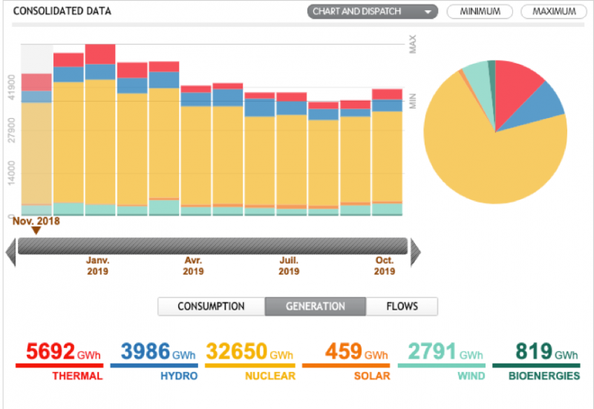Open the Chart and Dispatch dropdown
Viewport: 594px width, 409px height.
(373, 12)
